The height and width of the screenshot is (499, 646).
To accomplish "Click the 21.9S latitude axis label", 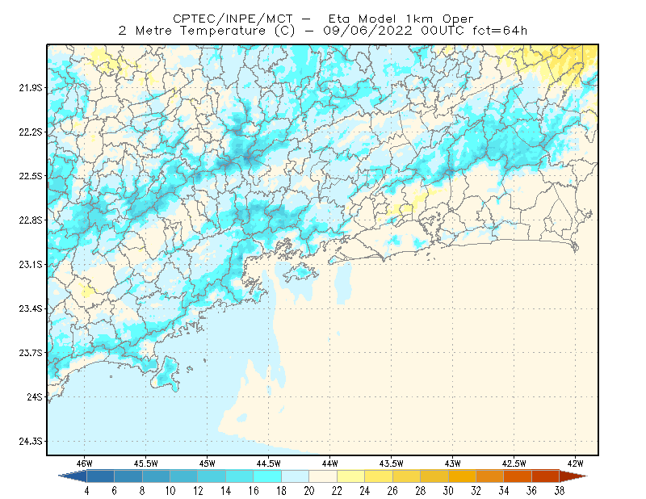I will [x=31, y=88].
